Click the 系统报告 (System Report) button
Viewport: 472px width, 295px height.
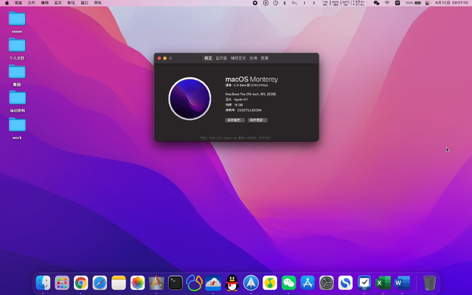[x=235, y=119]
